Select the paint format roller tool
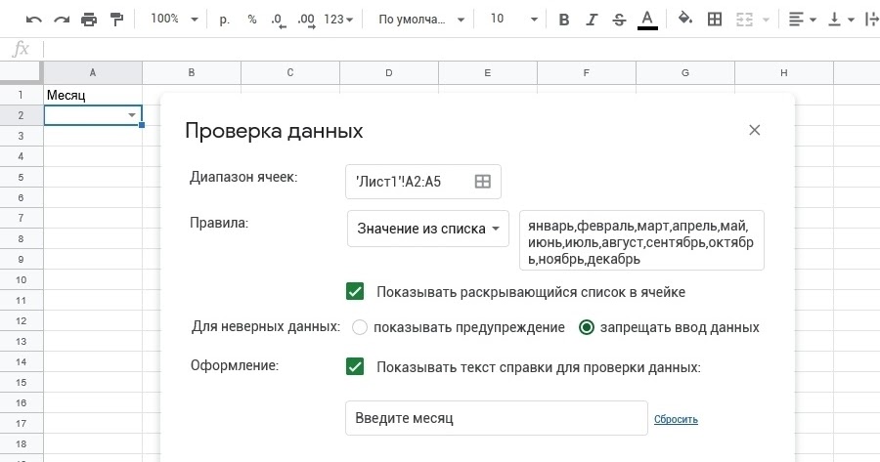The height and width of the screenshot is (462, 880). tap(116, 19)
